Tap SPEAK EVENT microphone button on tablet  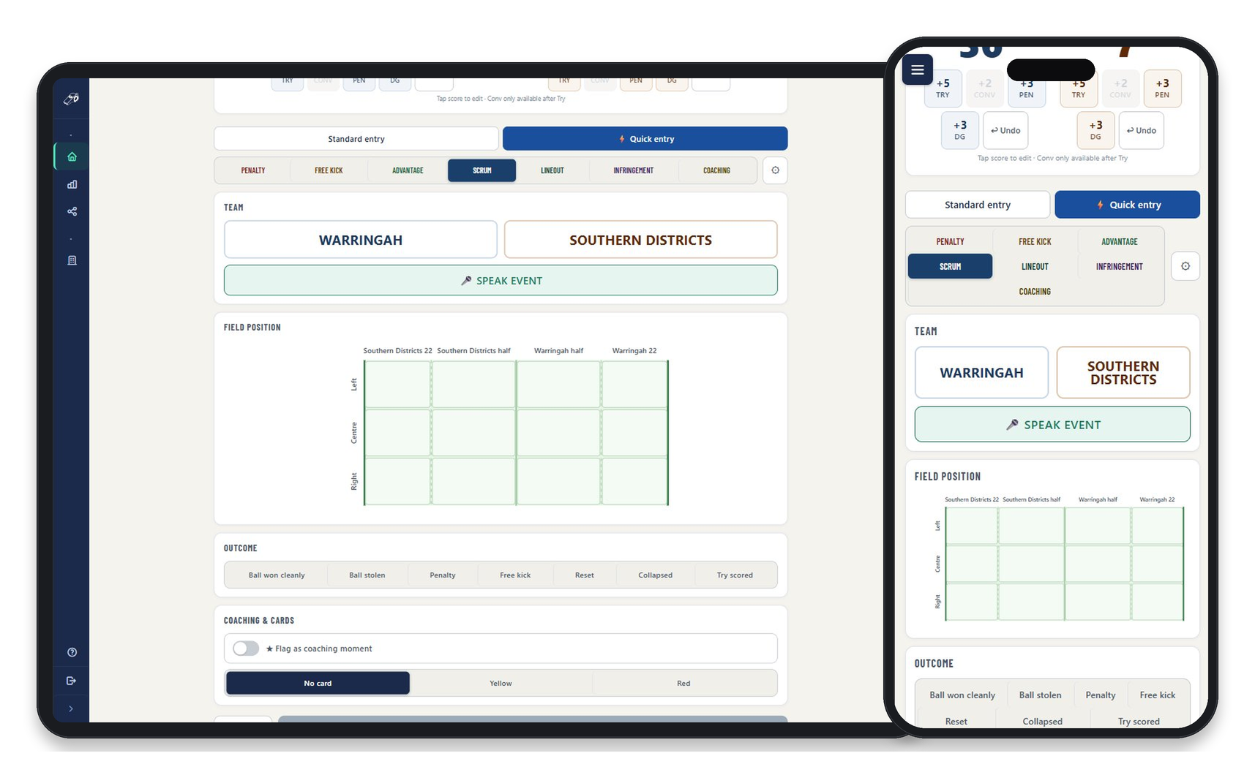click(x=501, y=281)
